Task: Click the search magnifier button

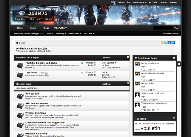Action: pyautogui.click(x=176, y=28)
